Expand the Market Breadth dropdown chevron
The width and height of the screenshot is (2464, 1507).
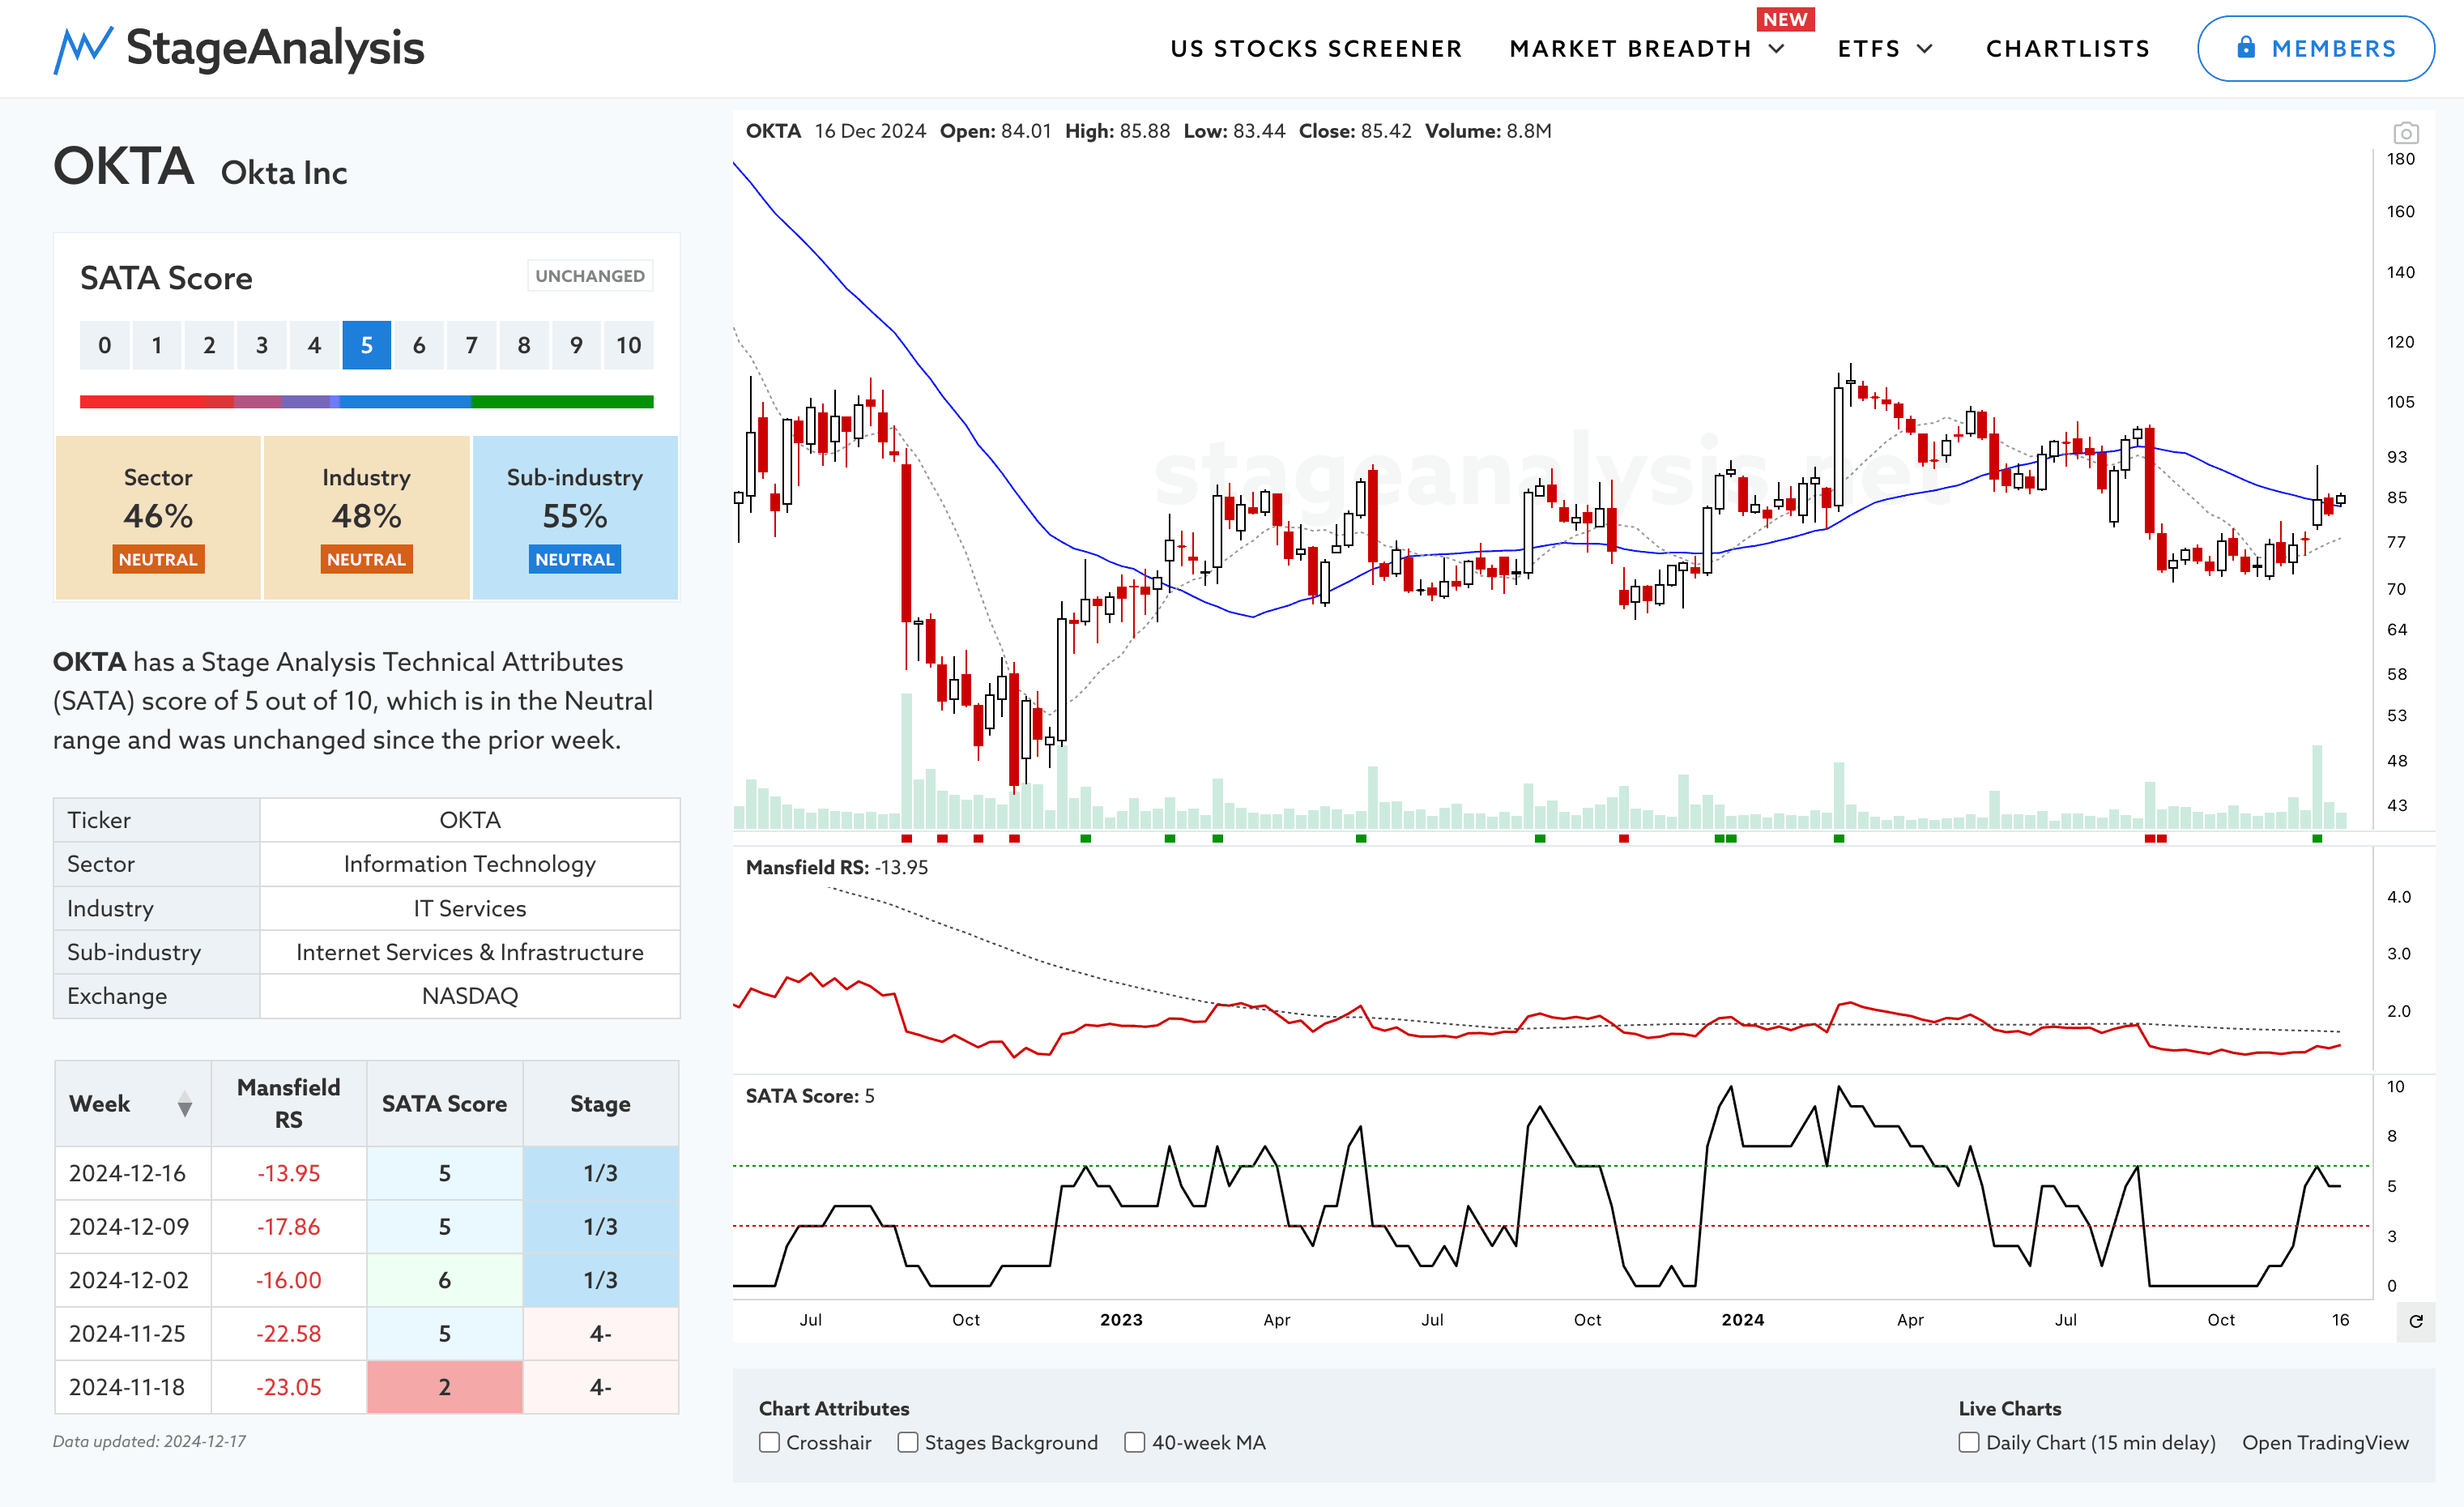click(x=1777, y=49)
